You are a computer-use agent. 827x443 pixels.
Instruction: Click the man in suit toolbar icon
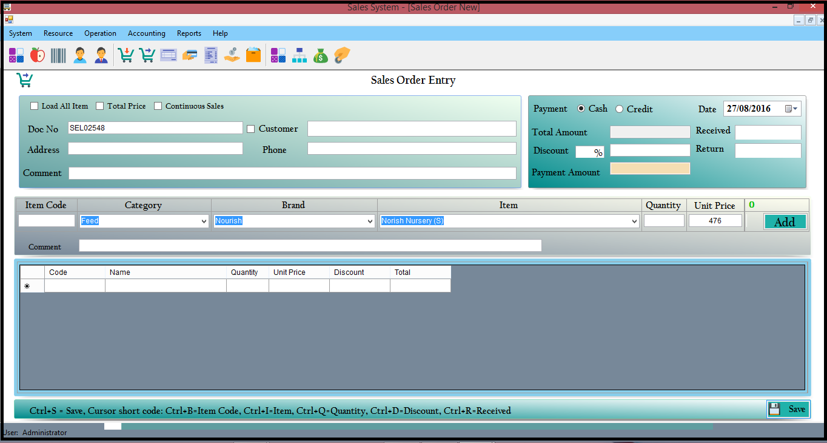click(101, 56)
